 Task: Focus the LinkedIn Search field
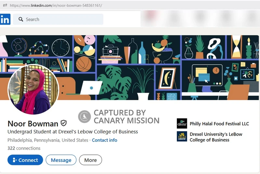click(58, 19)
